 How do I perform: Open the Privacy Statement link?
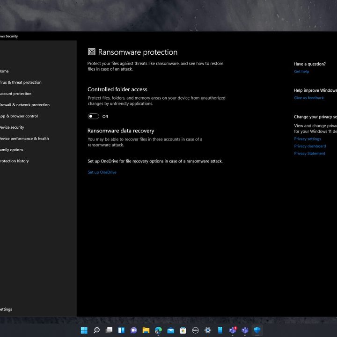pyautogui.click(x=309, y=154)
